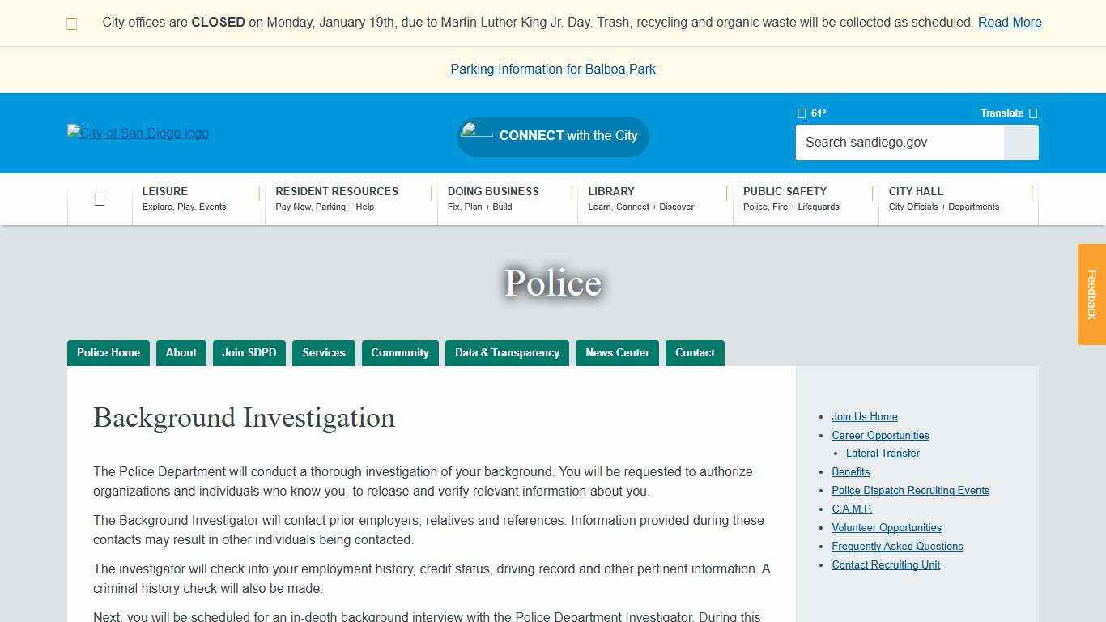Click the weather icon next to 61°

(x=802, y=113)
